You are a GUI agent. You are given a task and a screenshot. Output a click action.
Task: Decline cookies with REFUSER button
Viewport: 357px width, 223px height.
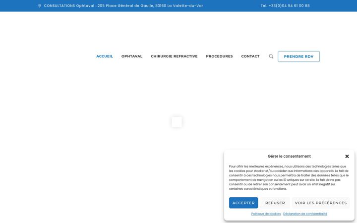pos(275,203)
